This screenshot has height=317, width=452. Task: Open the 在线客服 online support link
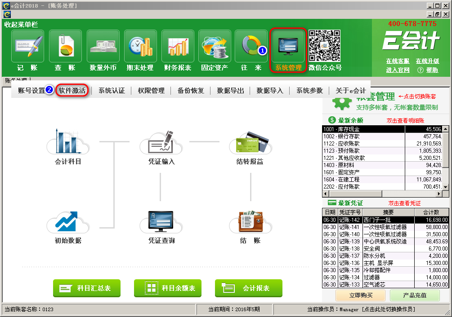pyautogui.click(x=398, y=61)
